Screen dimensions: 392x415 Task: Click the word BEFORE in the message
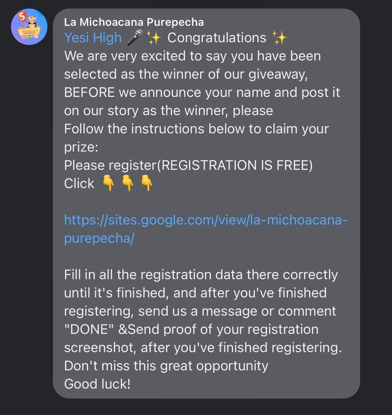[89, 92]
